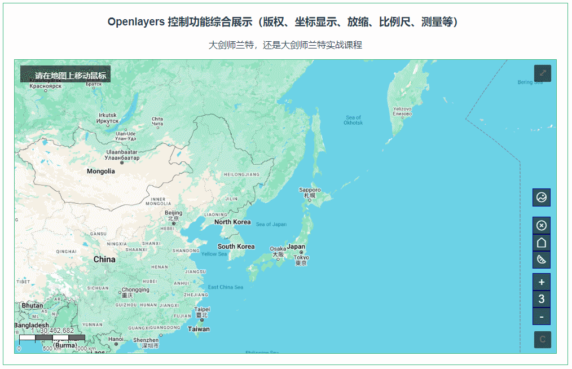The width and height of the screenshot is (572, 369).
Task: Click the page title starting with Openlayers
Action: pos(283,22)
